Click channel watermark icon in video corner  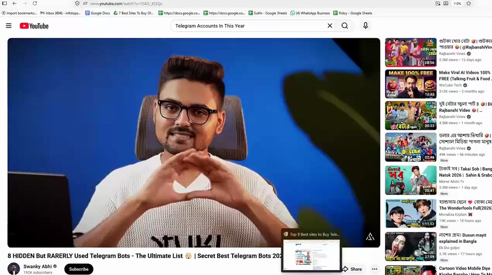[x=370, y=237]
